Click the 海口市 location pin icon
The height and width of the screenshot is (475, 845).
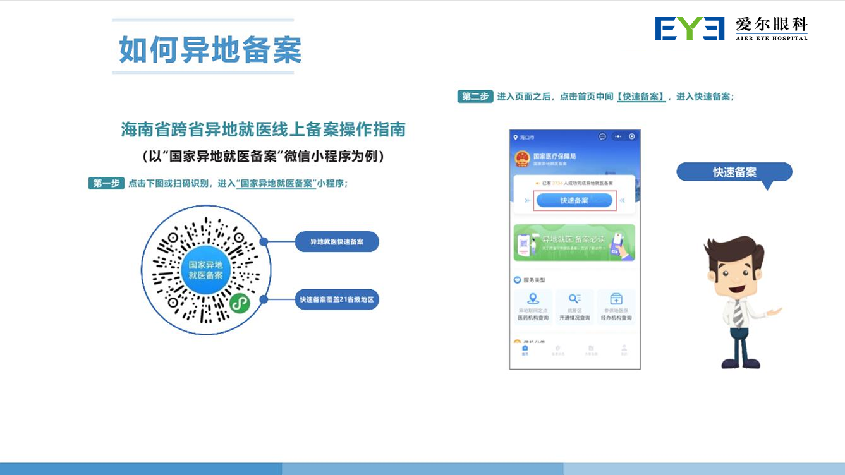516,137
